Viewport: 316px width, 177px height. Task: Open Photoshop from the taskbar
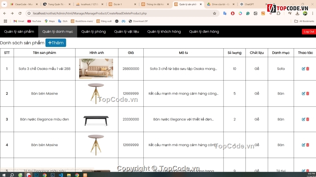[37, 175]
